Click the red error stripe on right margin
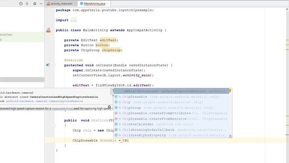This screenshot has width=289, height=163. click(x=287, y=135)
